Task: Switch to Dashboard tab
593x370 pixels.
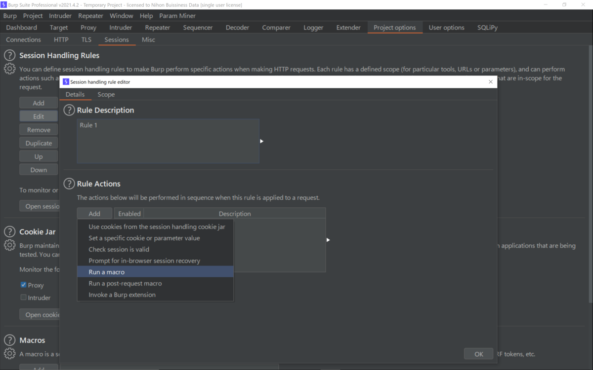Action: (22, 28)
